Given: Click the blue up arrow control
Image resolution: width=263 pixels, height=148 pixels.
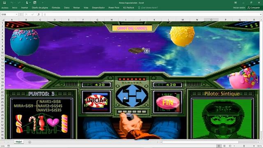Looking at the screenshot, I should [x=132, y=88].
